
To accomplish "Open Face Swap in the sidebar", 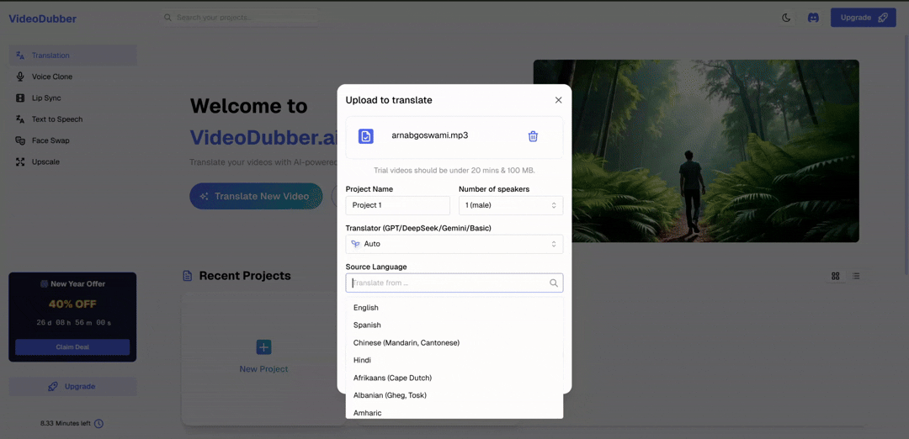I will [73, 140].
